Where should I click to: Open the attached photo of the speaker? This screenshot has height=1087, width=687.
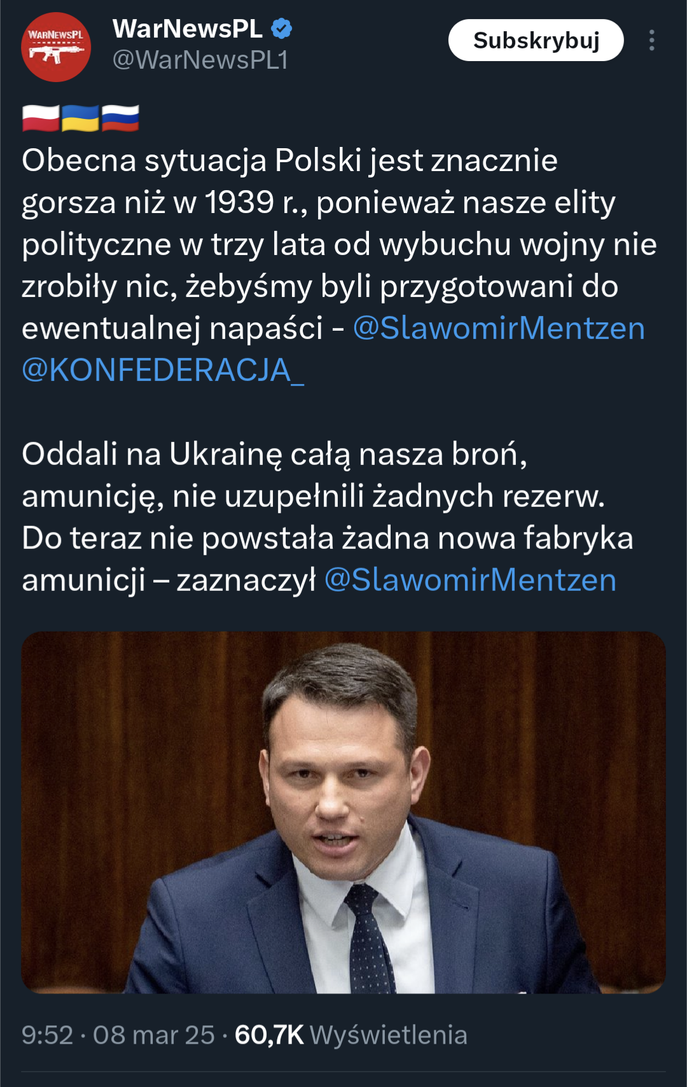(x=343, y=812)
